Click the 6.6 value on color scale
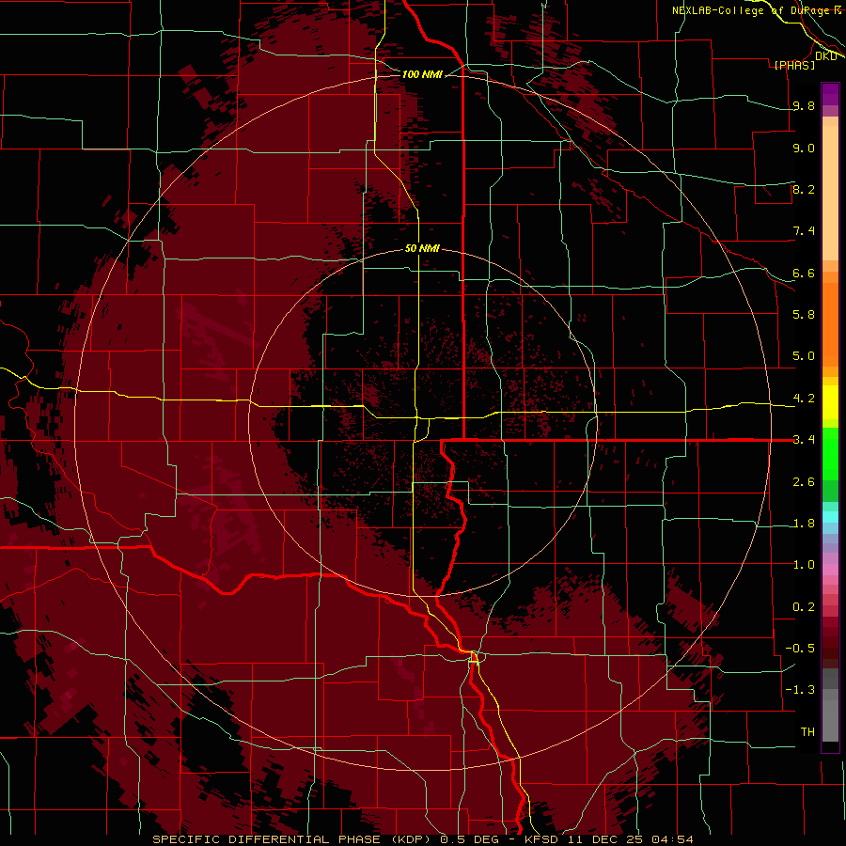 (x=804, y=273)
